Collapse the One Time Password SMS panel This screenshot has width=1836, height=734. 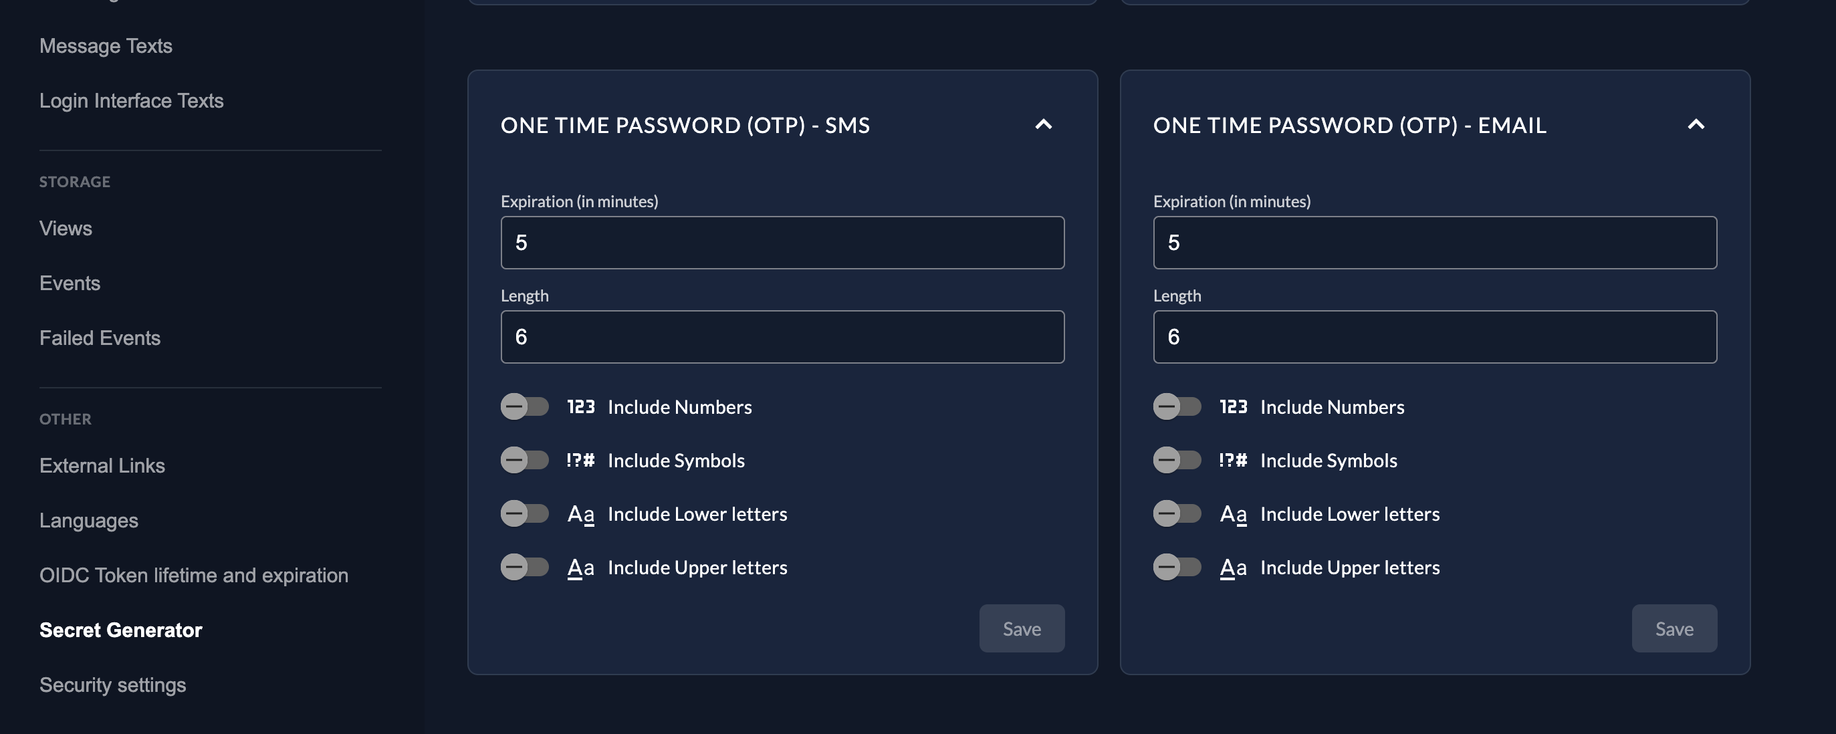tap(1044, 125)
